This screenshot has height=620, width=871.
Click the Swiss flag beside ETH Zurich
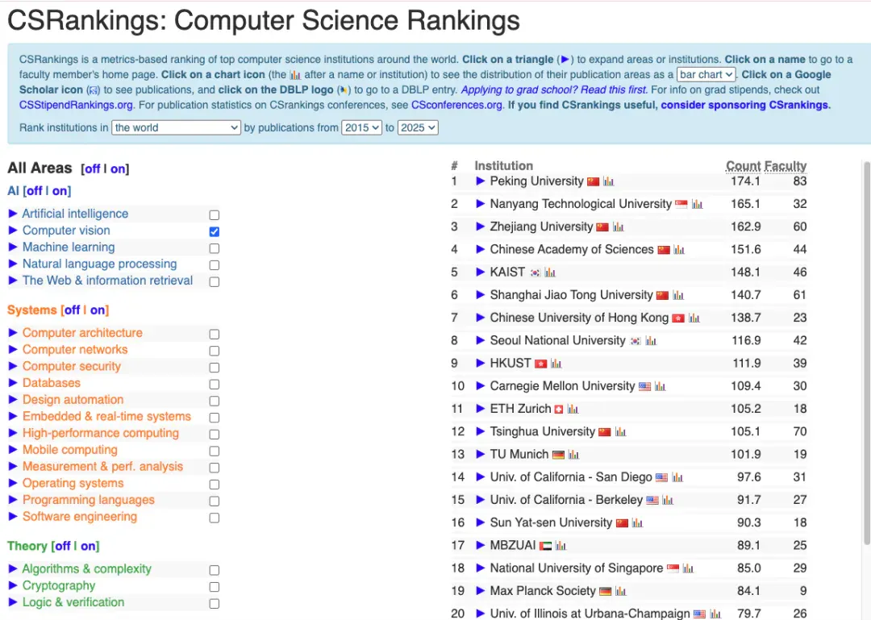559,410
